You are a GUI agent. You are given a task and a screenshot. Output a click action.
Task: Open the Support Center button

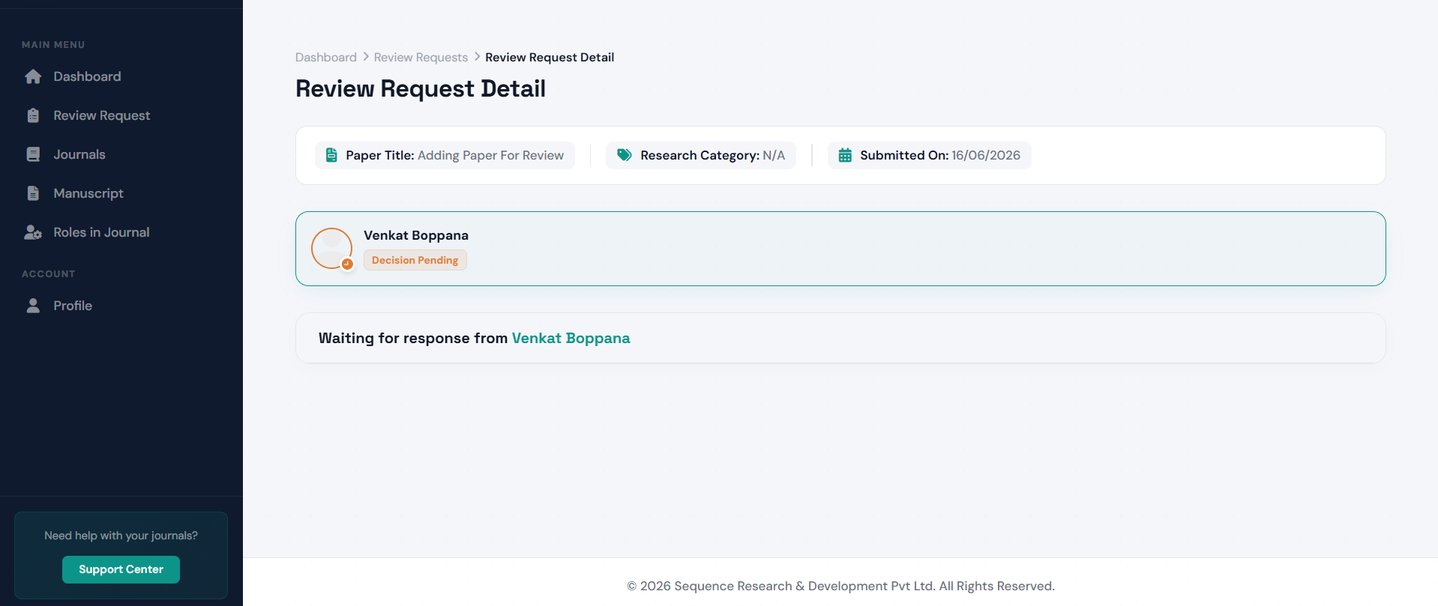tap(121, 569)
